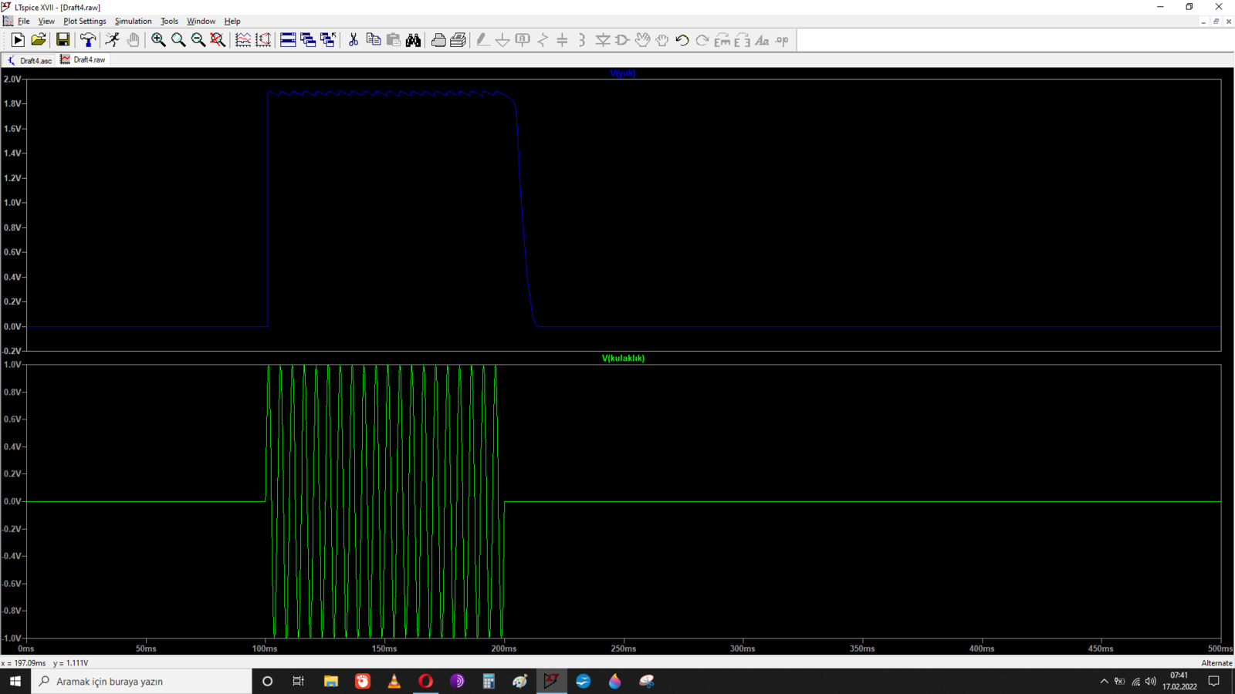Tile windows horizontally toolbar icon
Screen dimensions: 1235x694
coord(288,40)
